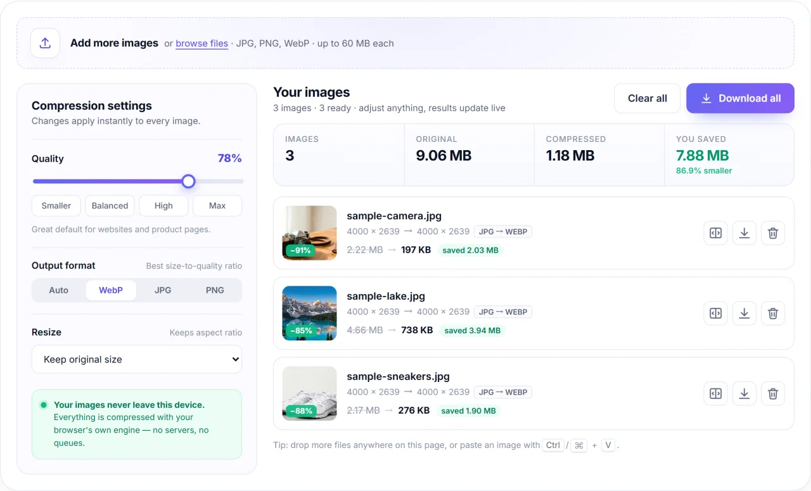This screenshot has height=491, width=811.
Task: Delete sample-camera.jpg from the list
Action: [773, 233]
